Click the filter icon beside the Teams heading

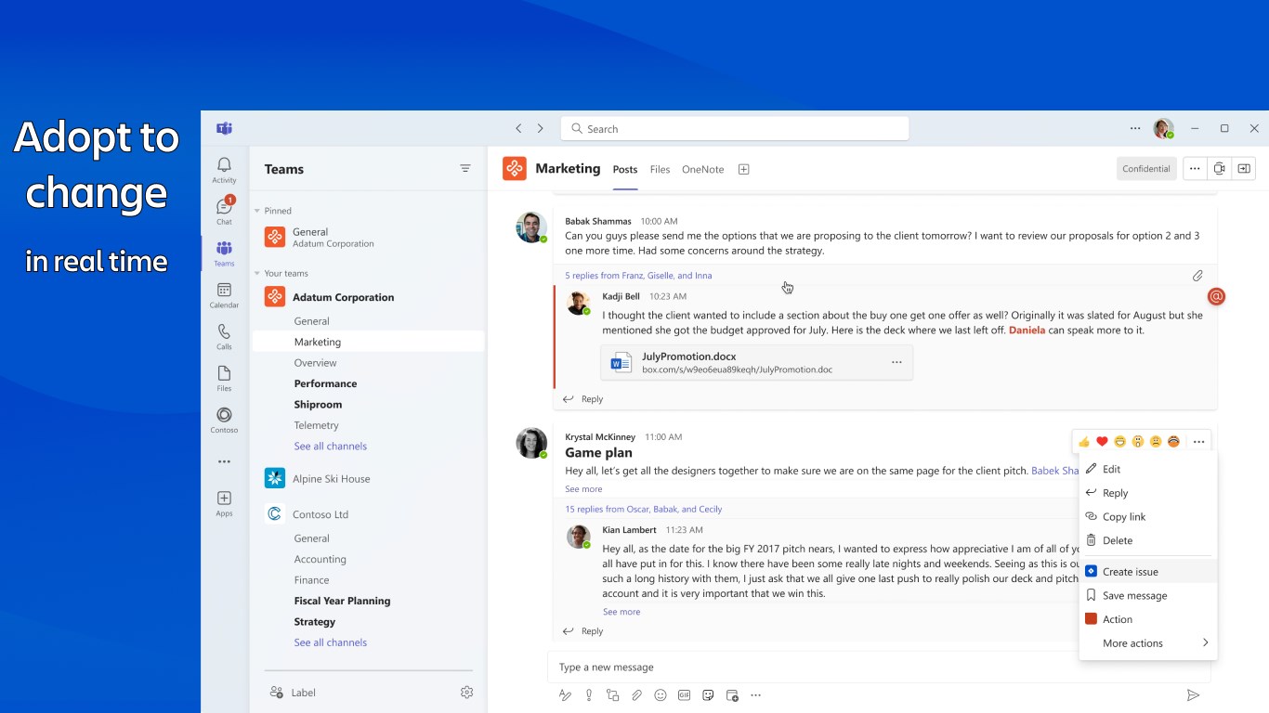(465, 169)
